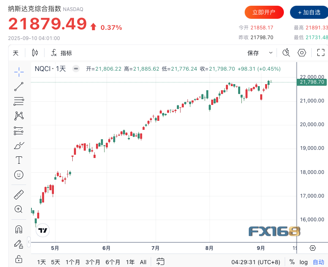328x267 pixels.
Task: Select the trend line drawing tool
Action: point(19,87)
